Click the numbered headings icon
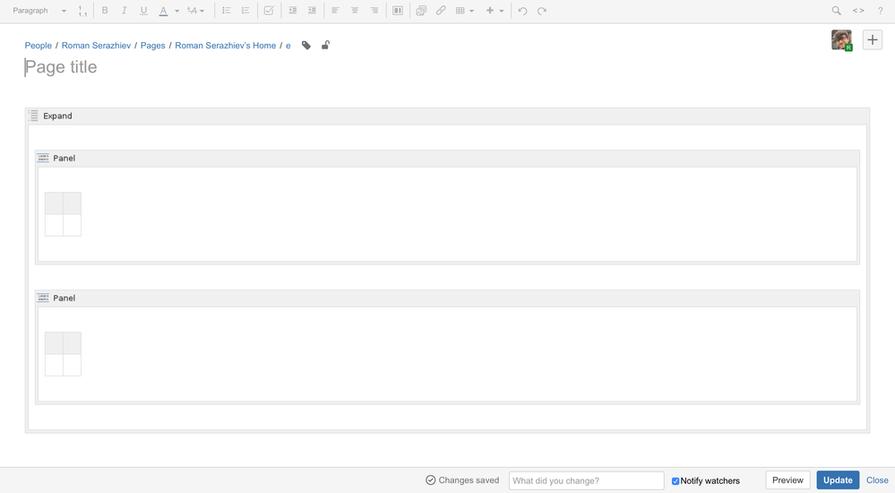Viewport: 895px width, 493px height. pos(82,11)
